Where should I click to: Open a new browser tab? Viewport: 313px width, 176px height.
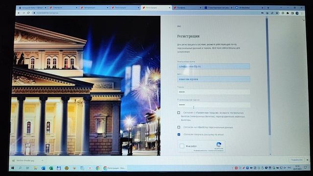tap(268, 8)
